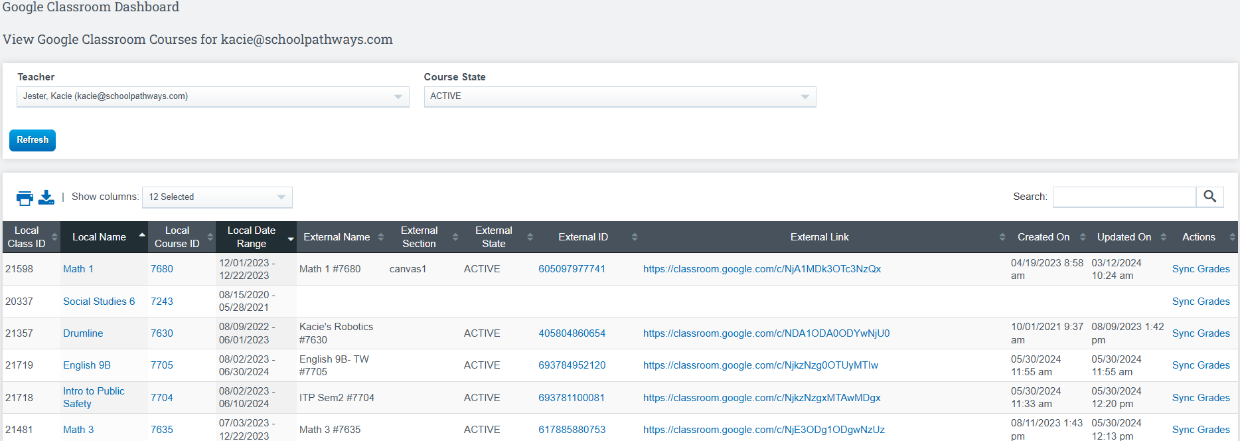Screen dimensions: 1240x441
Task: Sort by the Actions column
Action: click(x=1203, y=237)
